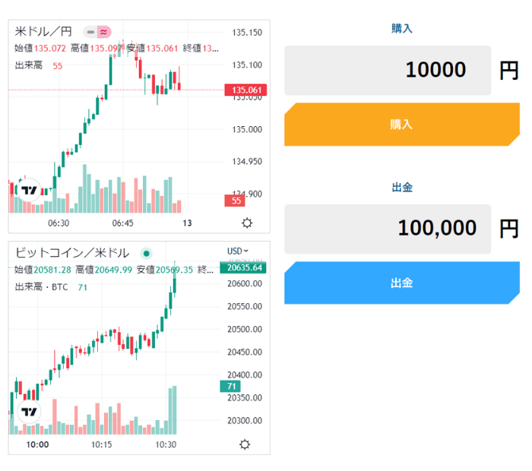Focus the purchase amount field showing 10000
The image size is (532, 471).
click(388, 71)
